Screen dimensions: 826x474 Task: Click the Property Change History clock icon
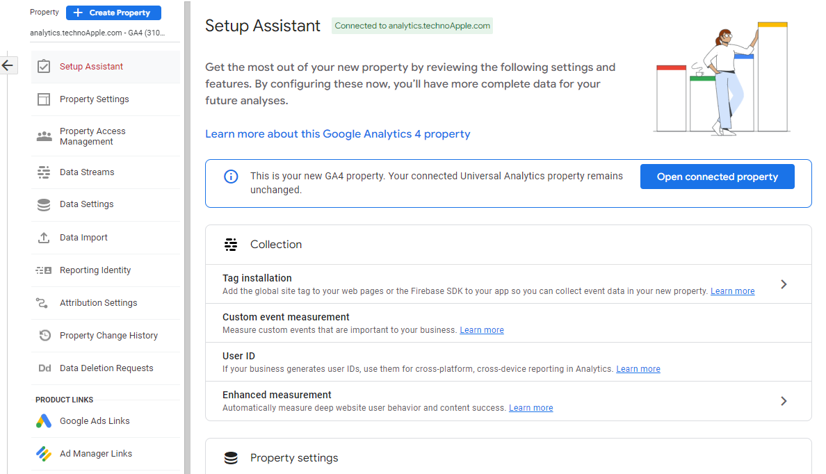point(44,335)
